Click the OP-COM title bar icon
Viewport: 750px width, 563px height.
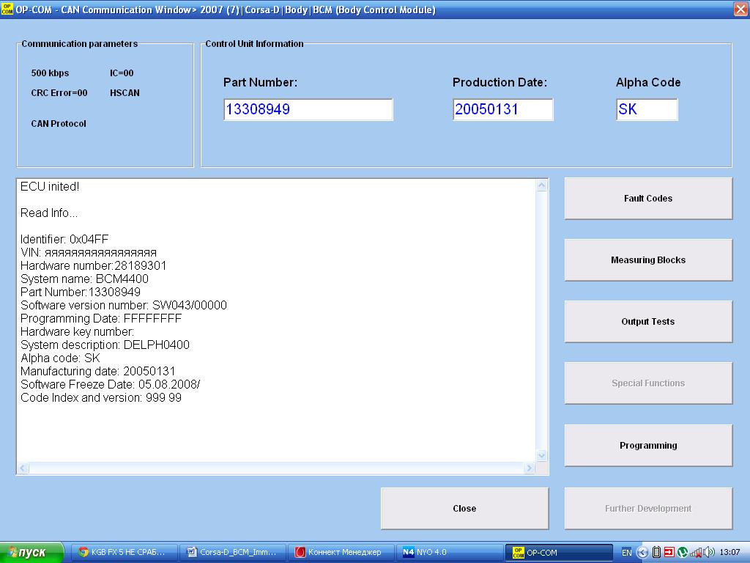point(7,9)
